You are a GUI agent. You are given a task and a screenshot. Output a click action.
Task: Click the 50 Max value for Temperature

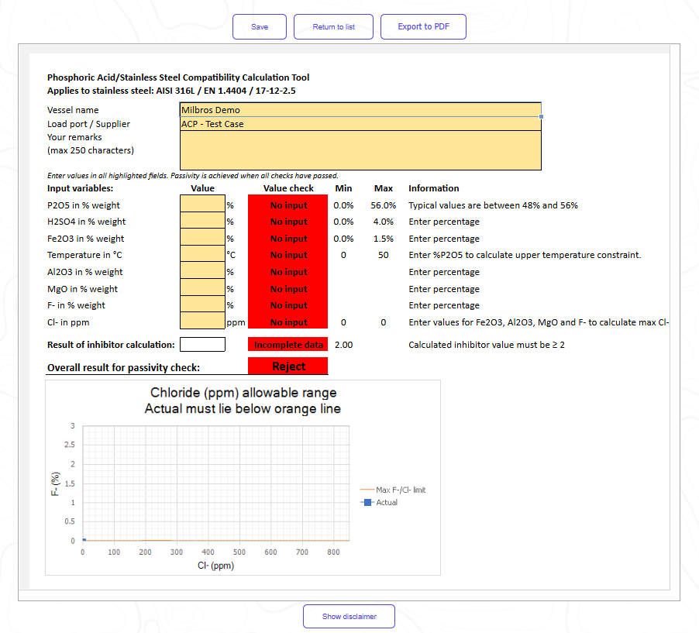pyautogui.click(x=384, y=255)
